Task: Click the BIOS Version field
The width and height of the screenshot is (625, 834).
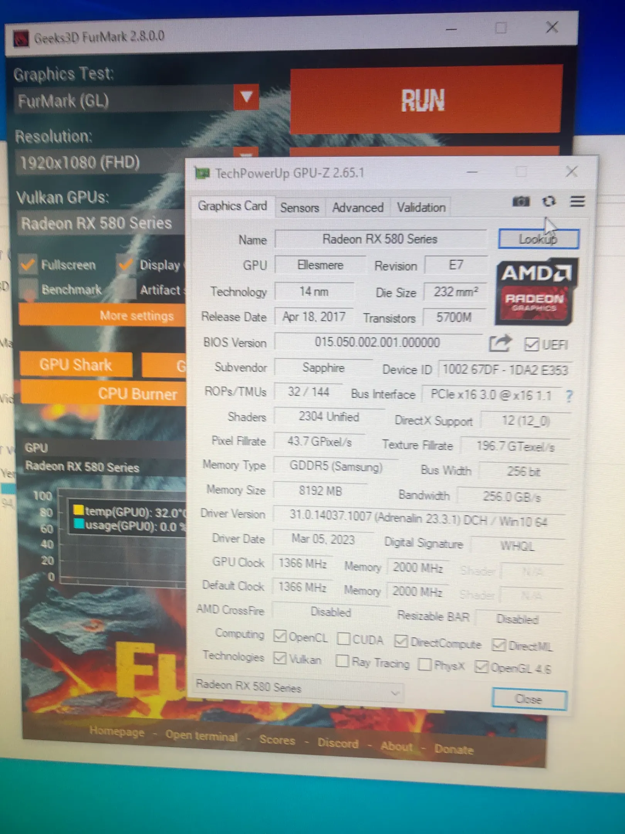Action: (x=378, y=342)
